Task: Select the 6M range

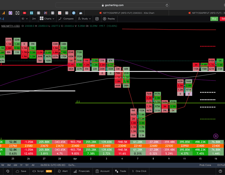Action: pyautogui.click(x=15, y=165)
